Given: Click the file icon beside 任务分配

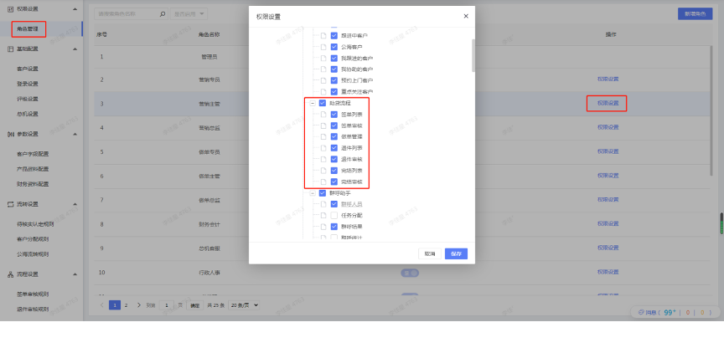Looking at the screenshot, I should (323, 215).
